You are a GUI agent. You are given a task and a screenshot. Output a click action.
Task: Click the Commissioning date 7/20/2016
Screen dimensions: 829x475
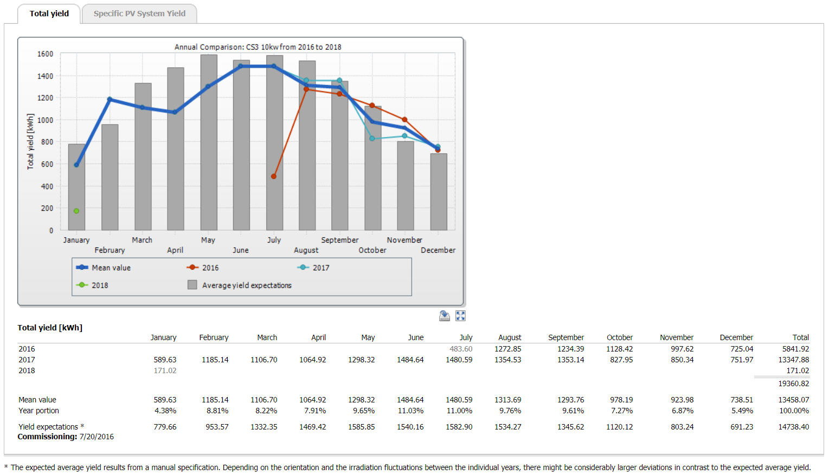(97, 437)
